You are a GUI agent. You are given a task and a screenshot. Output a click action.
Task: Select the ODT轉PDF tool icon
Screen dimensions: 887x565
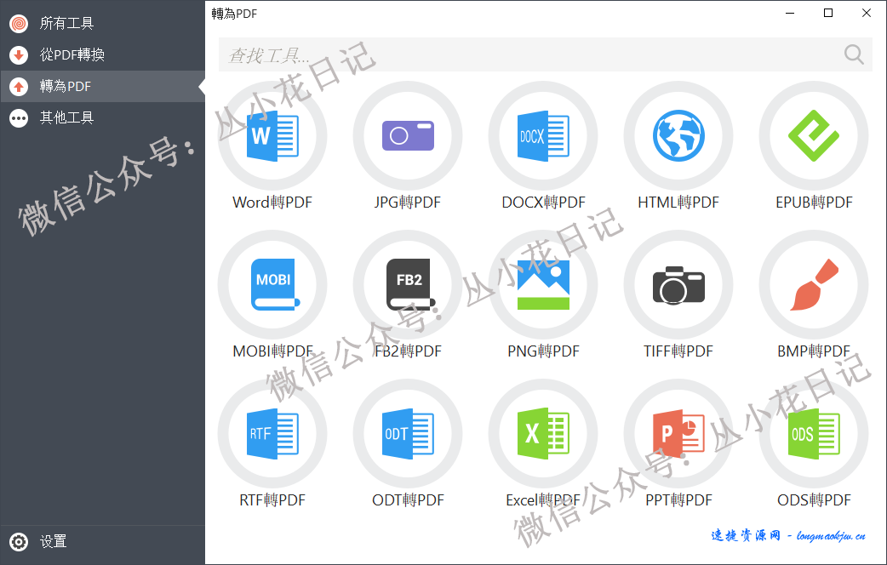point(408,433)
